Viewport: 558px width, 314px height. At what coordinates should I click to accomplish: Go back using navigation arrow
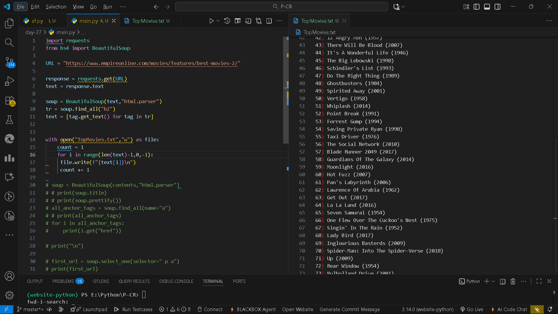tap(156, 7)
